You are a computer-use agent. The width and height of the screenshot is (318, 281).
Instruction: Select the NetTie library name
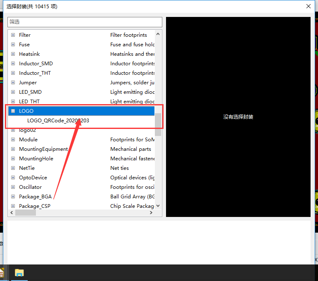coord(27,168)
